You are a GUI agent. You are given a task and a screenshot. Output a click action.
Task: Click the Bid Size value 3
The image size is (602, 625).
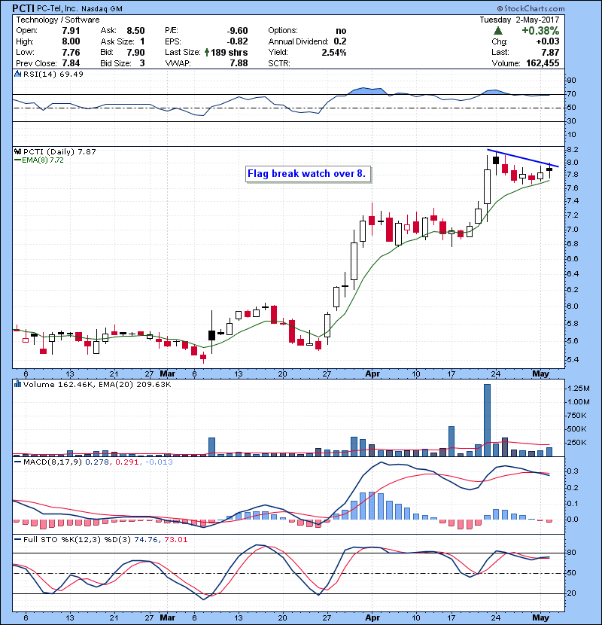coord(142,63)
